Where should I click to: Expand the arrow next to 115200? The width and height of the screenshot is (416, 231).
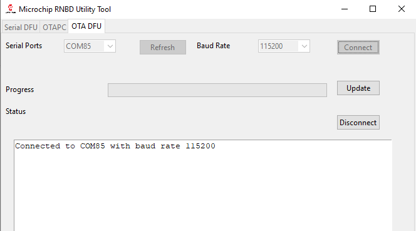[304, 46]
